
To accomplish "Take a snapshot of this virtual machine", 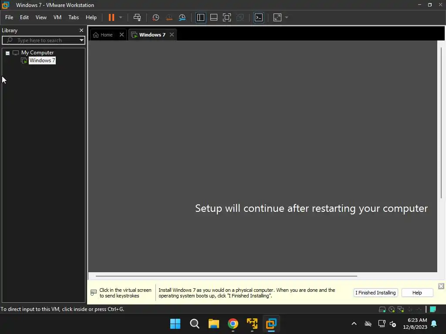I will 155,17.
